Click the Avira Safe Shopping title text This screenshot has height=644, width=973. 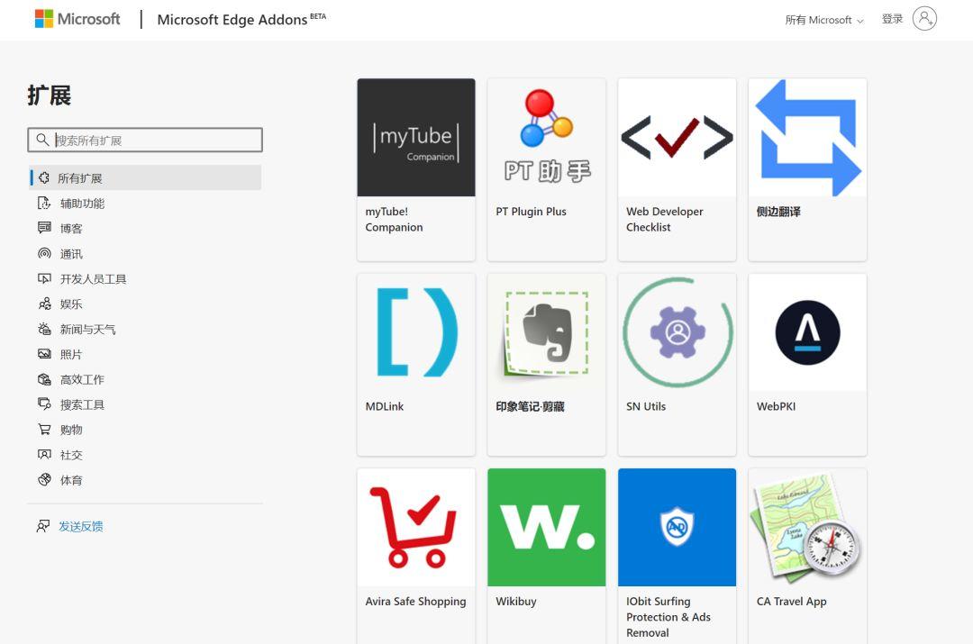point(415,601)
